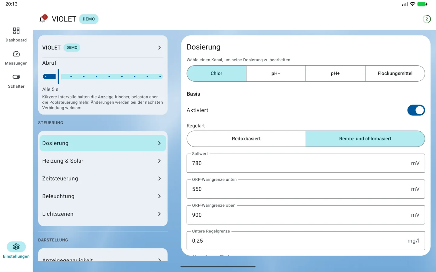Switch to the pH− channel tab
The image size is (436, 272).
pyautogui.click(x=276, y=73)
